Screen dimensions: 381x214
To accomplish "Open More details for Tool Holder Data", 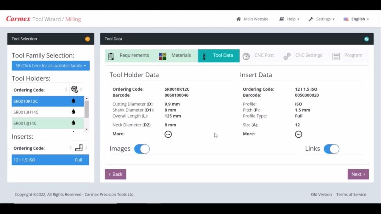I will coord(168,134).
